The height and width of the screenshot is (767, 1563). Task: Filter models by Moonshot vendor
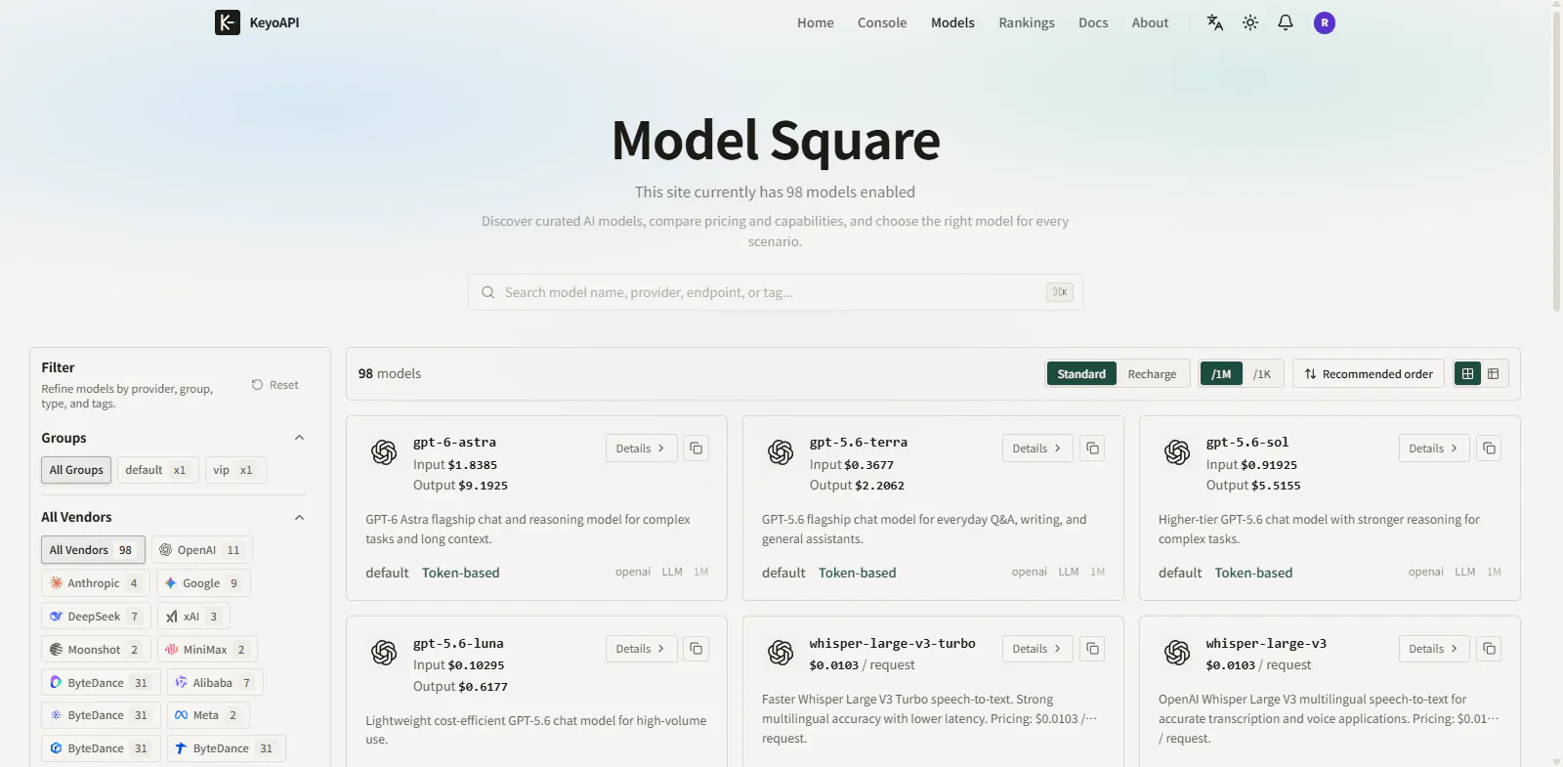[96, 650]
